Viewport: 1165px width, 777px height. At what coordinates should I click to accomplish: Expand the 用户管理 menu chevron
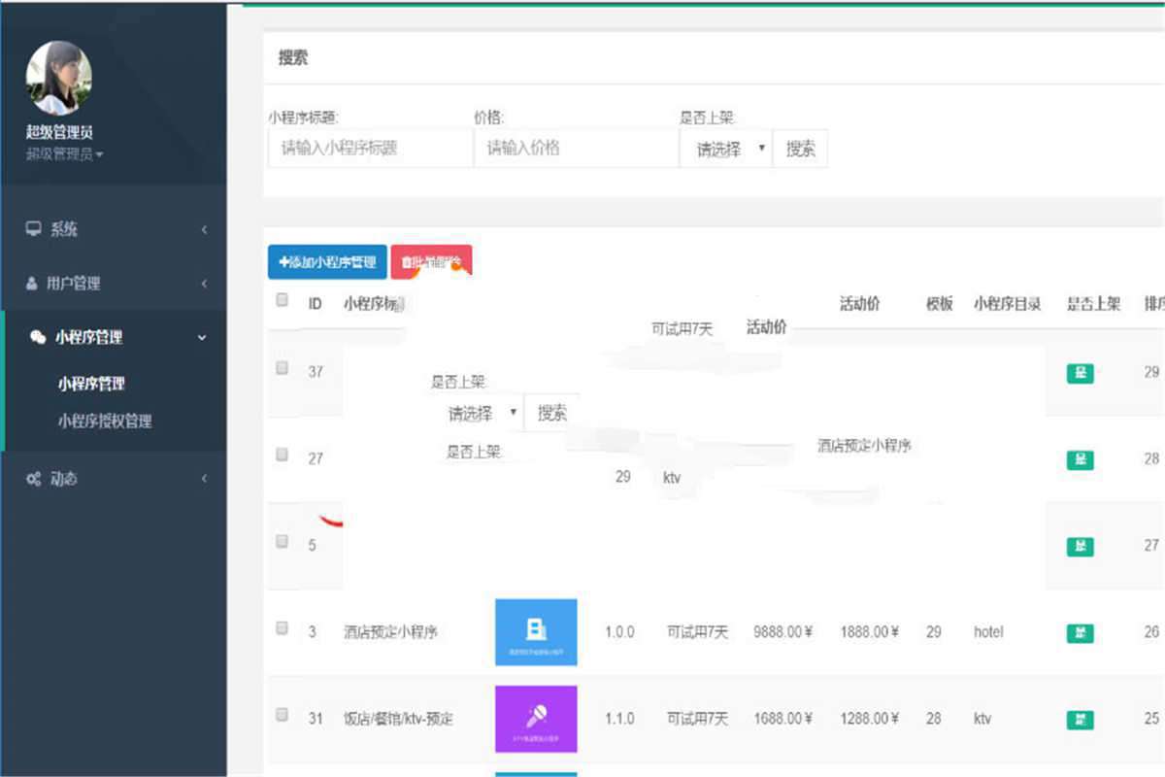coord(204,284)
